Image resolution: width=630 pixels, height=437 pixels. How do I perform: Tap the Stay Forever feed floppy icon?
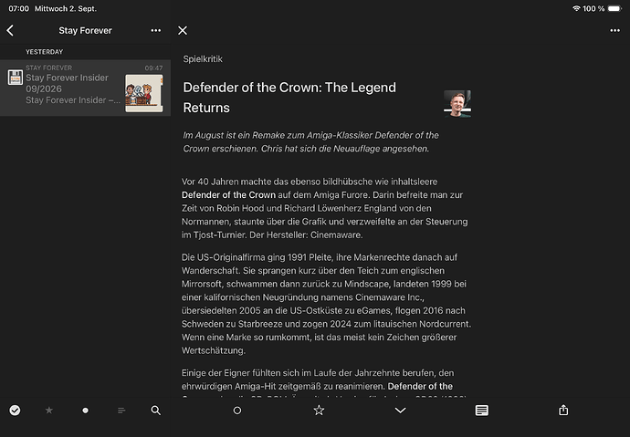pyautogui.click(x=16, y=78)
